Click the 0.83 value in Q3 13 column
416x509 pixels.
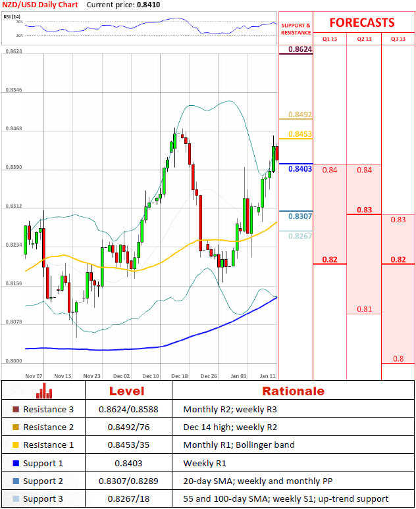(398, 220)
